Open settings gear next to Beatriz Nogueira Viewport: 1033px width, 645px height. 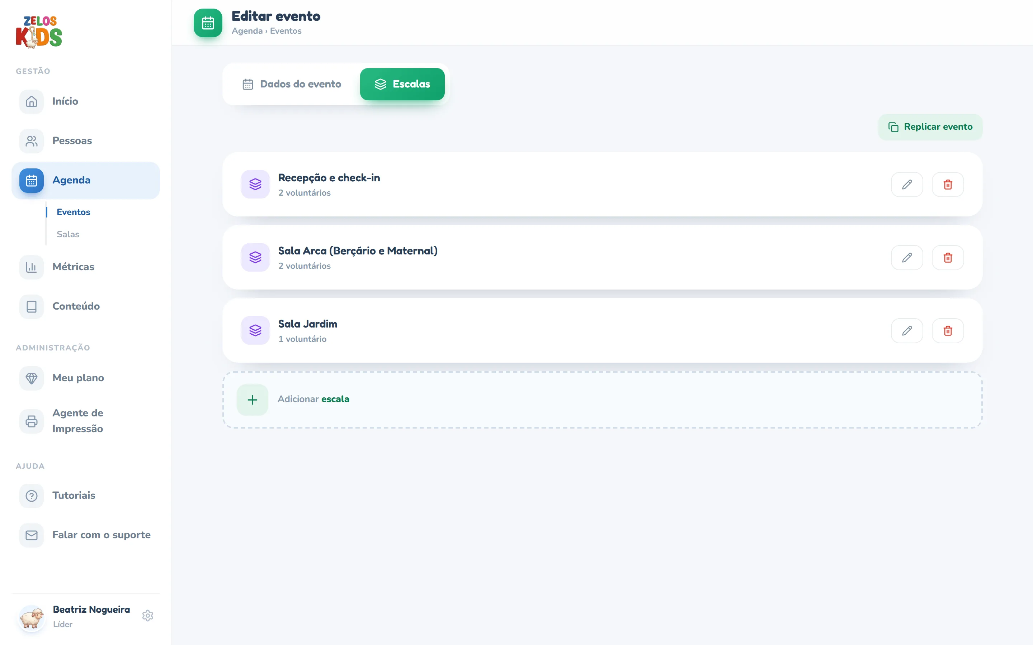point(148,616)
